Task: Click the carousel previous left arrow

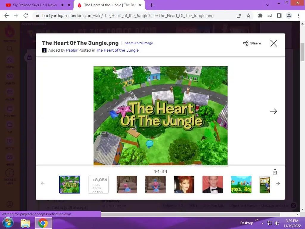Action: point(43,184)
